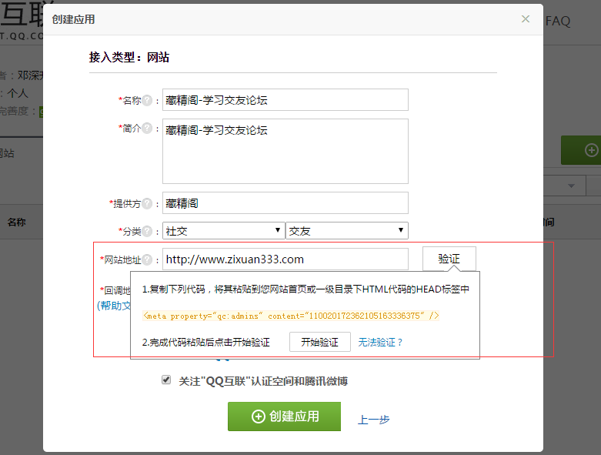Click the green 创建应用 button
Screen dimensions: 601x455
tap(284, 417)
